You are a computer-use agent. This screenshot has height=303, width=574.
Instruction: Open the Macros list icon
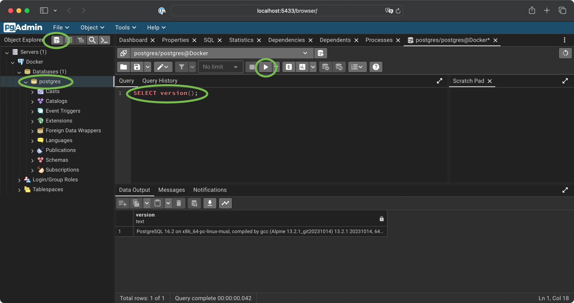(357, 67)
